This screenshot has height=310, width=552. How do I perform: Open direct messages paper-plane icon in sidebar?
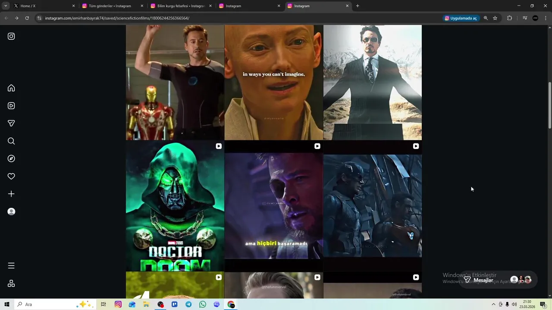click(x=11, y=123)
